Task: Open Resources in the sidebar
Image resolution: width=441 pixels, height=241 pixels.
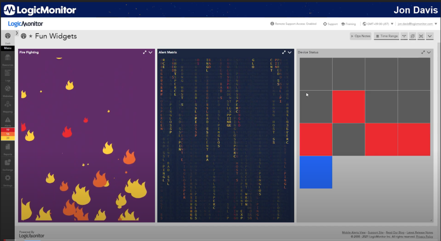Action: (x=8, y=59)
